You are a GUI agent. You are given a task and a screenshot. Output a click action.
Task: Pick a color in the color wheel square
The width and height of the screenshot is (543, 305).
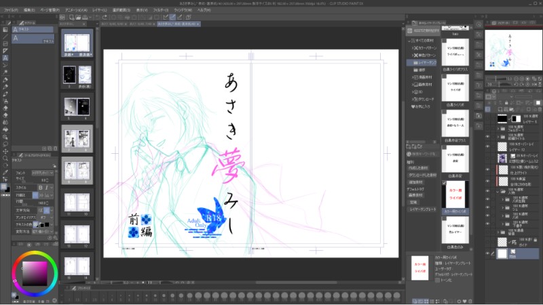click(x=35, y=274)
